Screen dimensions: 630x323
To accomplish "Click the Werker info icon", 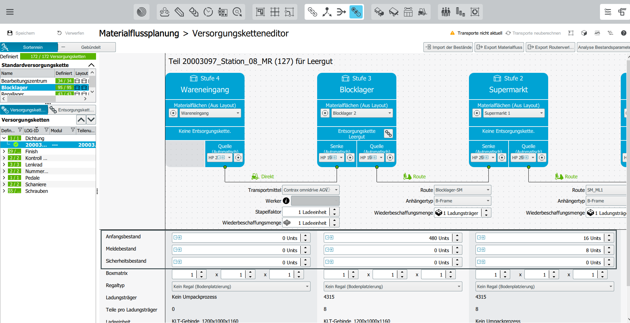I will (286, 201).
